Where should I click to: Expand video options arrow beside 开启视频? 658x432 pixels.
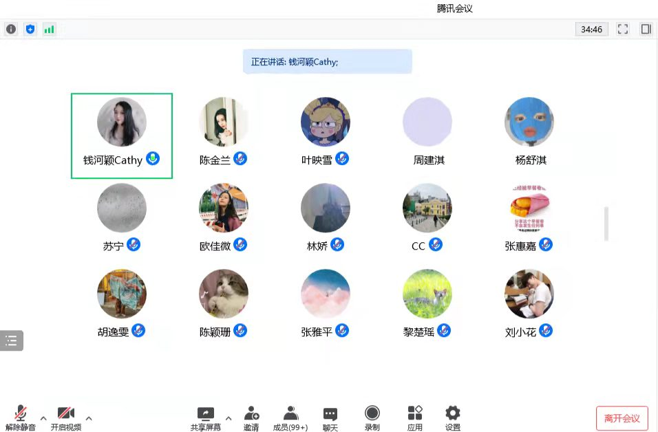click(x=88, y=418)
